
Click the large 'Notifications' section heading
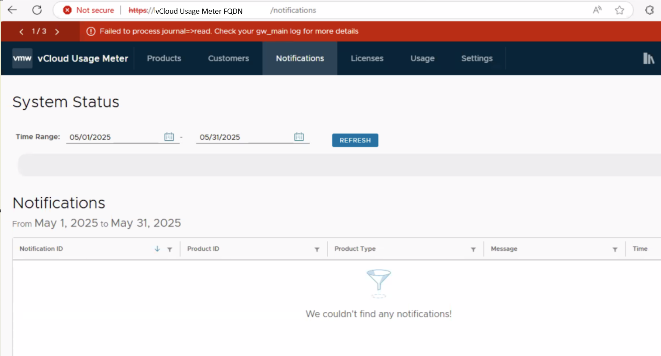[59, 203]
